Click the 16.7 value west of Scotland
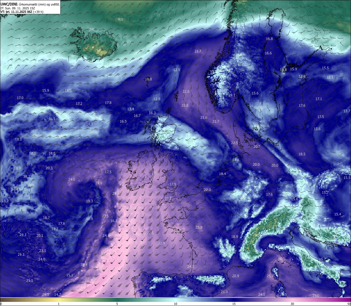Screen dimensions: 351x306 (x=137, y=116)
